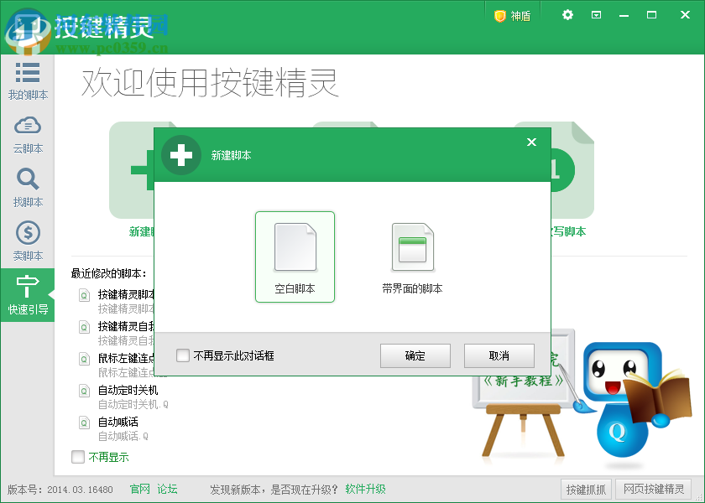Click file icon beside 鼠标左键连点

tap(84, 359)
